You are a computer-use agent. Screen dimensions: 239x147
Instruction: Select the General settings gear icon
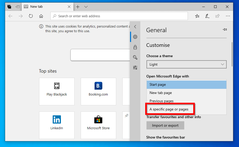coord(135,37)
